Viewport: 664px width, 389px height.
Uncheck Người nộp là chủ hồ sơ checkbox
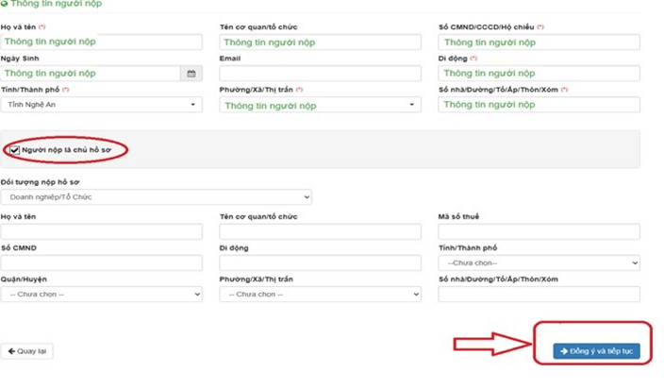coord(15,150)
